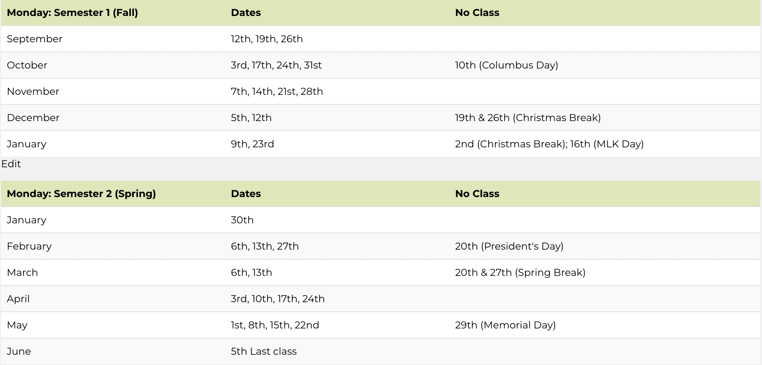This screenshot has height=365, width=762.
Task: Select the February row label
Action: pos(29,246)
